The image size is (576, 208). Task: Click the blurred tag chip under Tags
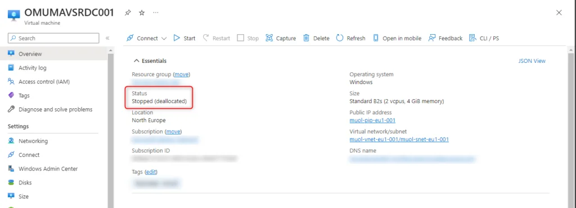coord(156,183)
